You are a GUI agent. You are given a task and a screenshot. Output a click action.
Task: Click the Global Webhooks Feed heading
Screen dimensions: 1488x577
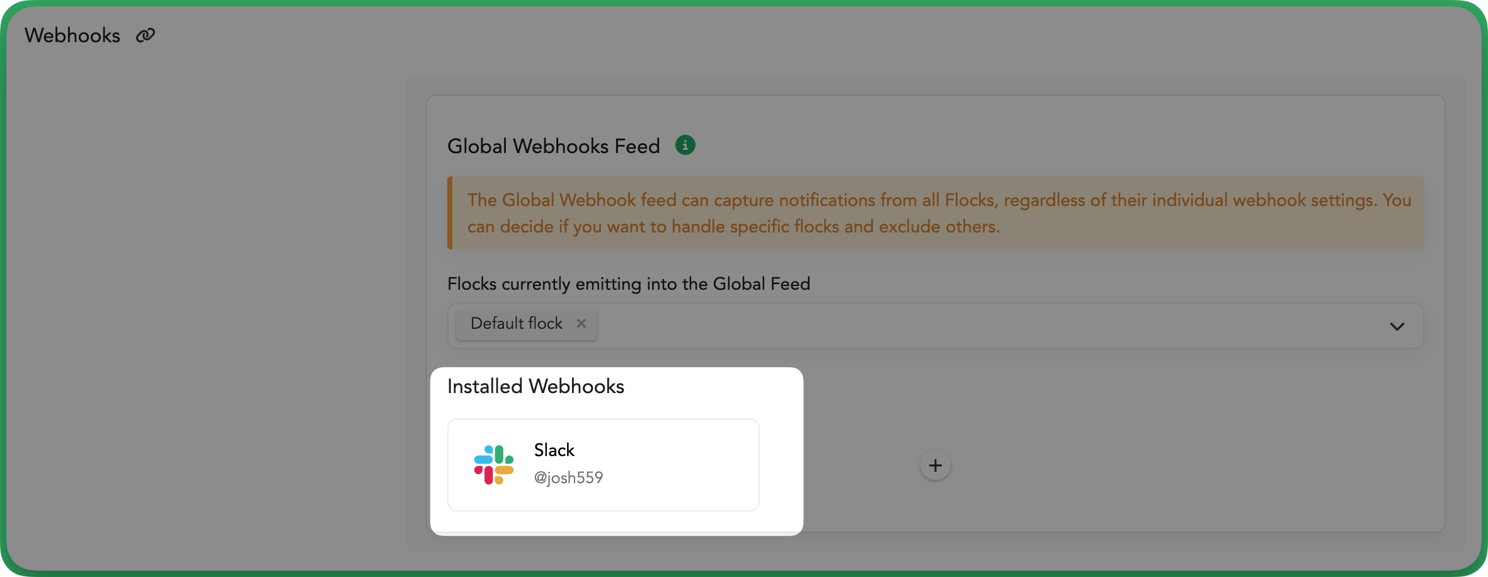(x=554, y=146)
